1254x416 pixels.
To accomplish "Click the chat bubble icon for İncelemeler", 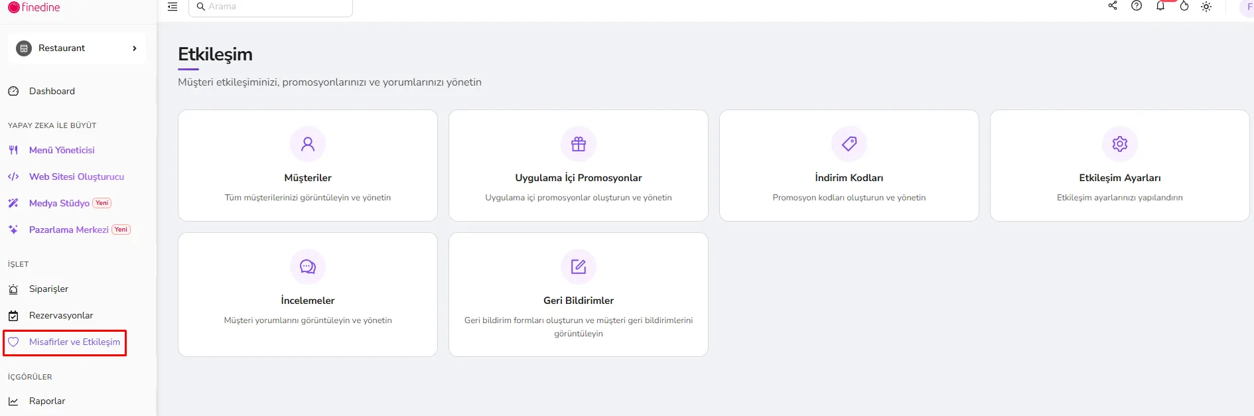I will 308,267.
